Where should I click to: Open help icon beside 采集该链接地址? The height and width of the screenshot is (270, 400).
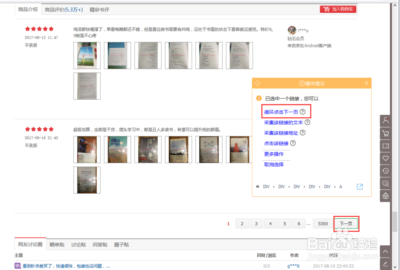coord(302,133)
